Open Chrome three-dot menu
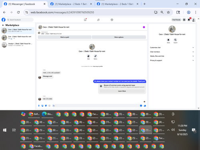The image size is (200, 150). pyautogui.click(x=196, y=12)
